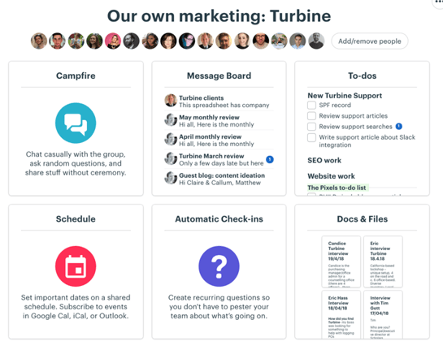Click the pink-background team avatar

(113, 41)
